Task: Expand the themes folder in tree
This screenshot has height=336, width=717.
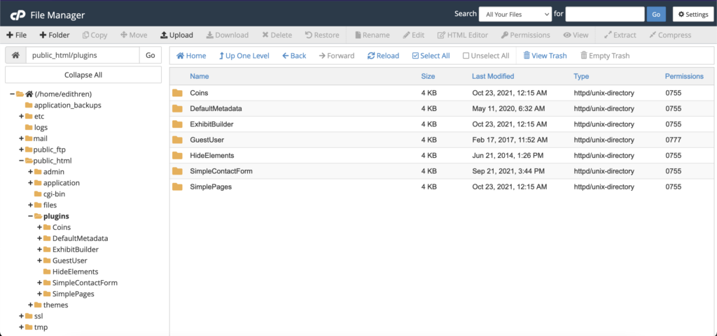Action: (30, 305)
